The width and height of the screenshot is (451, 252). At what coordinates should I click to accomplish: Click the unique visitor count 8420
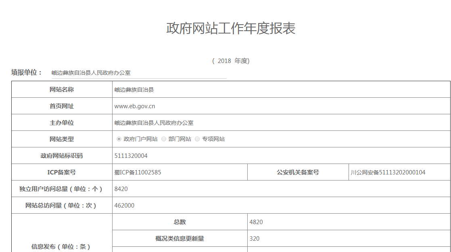(121, 189)
